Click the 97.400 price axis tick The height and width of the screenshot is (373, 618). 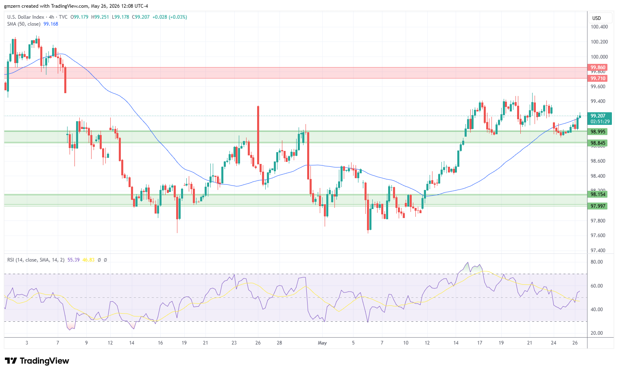[598, 251]
